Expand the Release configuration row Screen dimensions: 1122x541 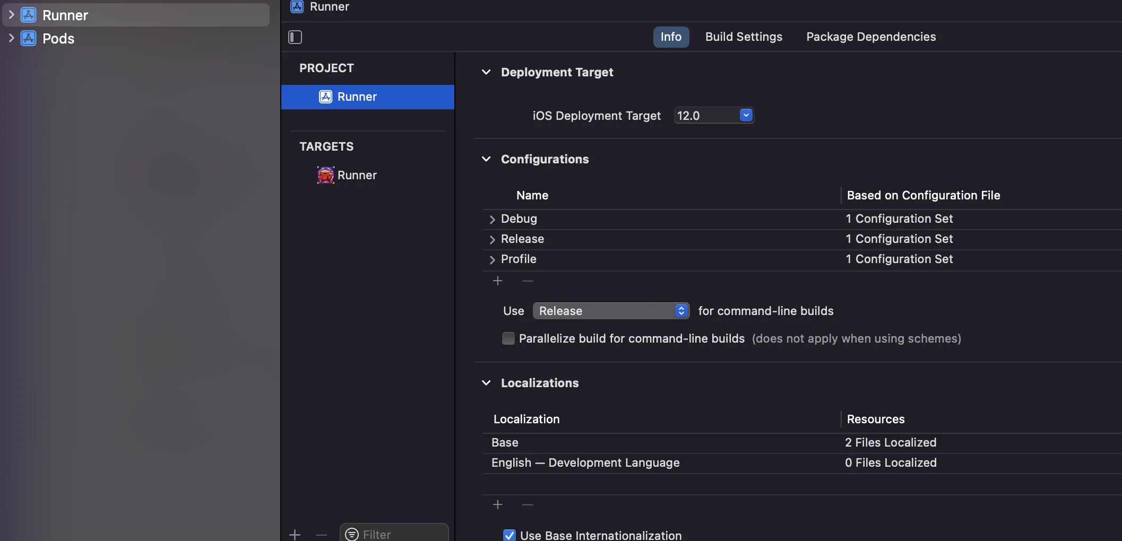pos(492,239)
